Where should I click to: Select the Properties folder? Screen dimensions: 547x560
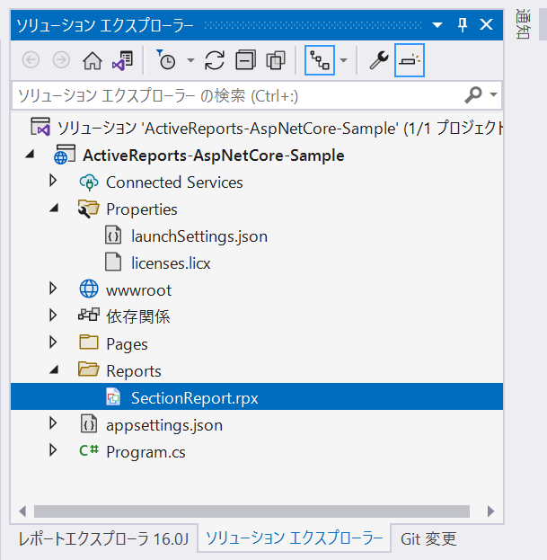(x=142, y=209)
